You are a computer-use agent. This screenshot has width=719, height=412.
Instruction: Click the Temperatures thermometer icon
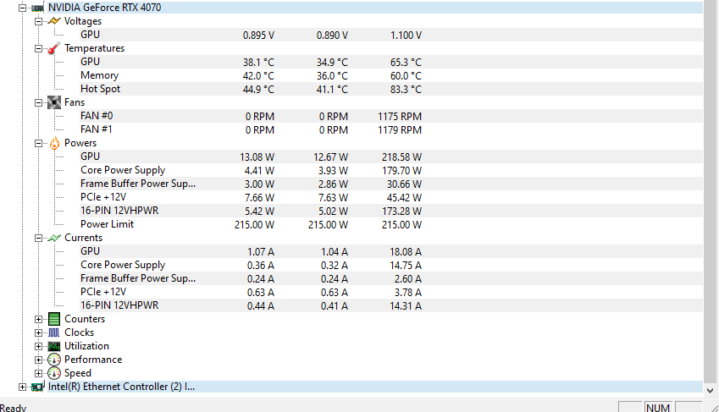click(54, 48)
